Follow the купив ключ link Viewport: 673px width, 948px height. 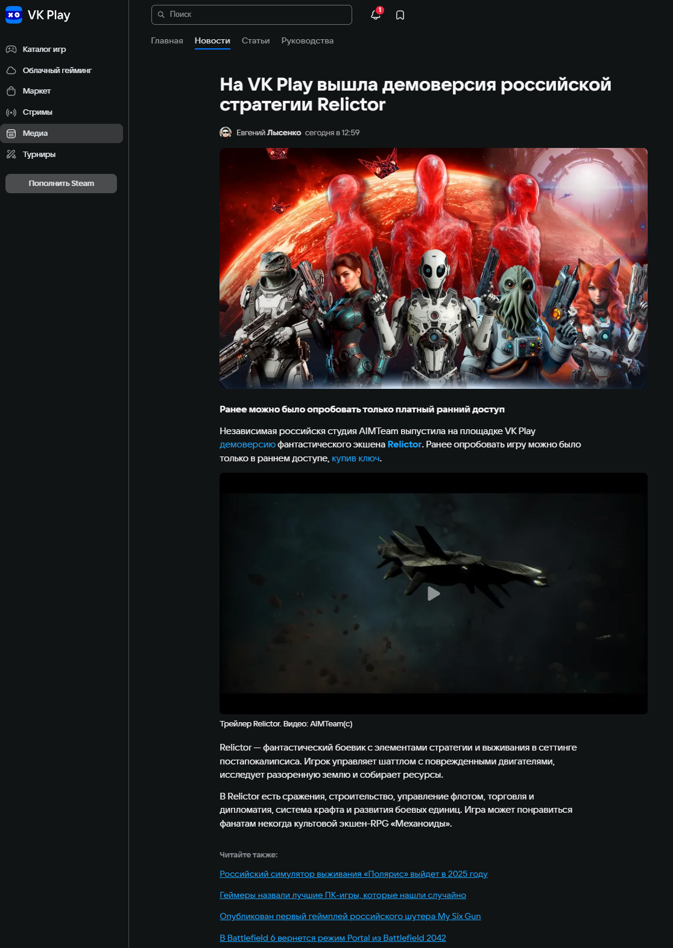coord(356,458)
